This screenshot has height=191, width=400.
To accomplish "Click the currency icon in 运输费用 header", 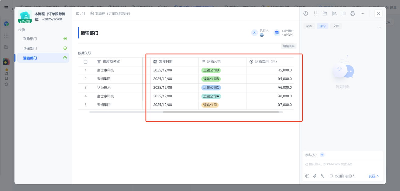I will tap(251, 62).
